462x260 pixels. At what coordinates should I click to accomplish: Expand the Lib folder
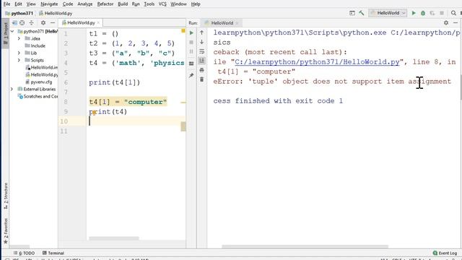19,53
